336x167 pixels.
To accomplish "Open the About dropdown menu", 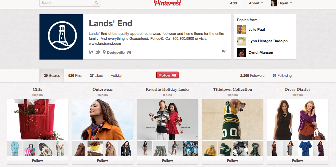I will [256, 3].
